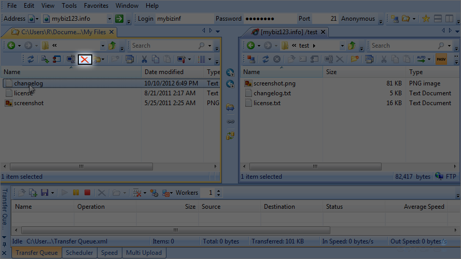Viewport: 461px width, 259px height.
Task: Sort local files by Date modified column
Action: [164, 72]
